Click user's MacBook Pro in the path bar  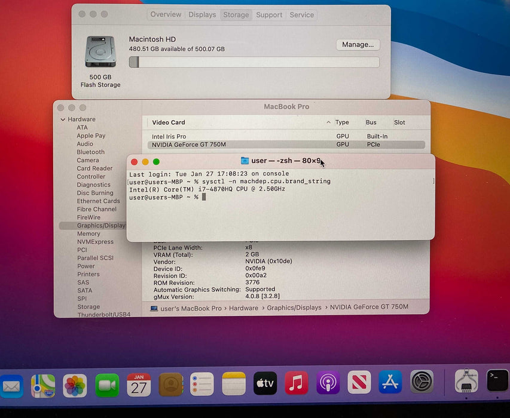coord(191,308)
